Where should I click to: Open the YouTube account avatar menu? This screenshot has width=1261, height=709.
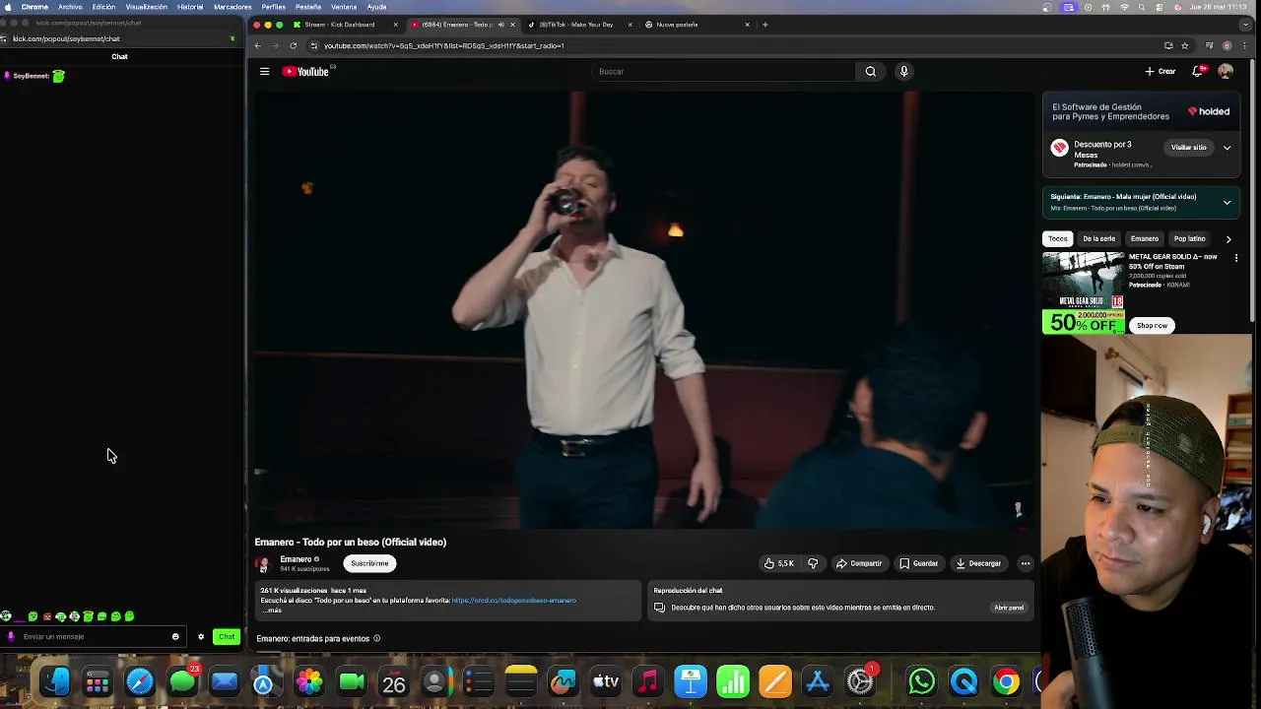click(x=1226, y=71)
